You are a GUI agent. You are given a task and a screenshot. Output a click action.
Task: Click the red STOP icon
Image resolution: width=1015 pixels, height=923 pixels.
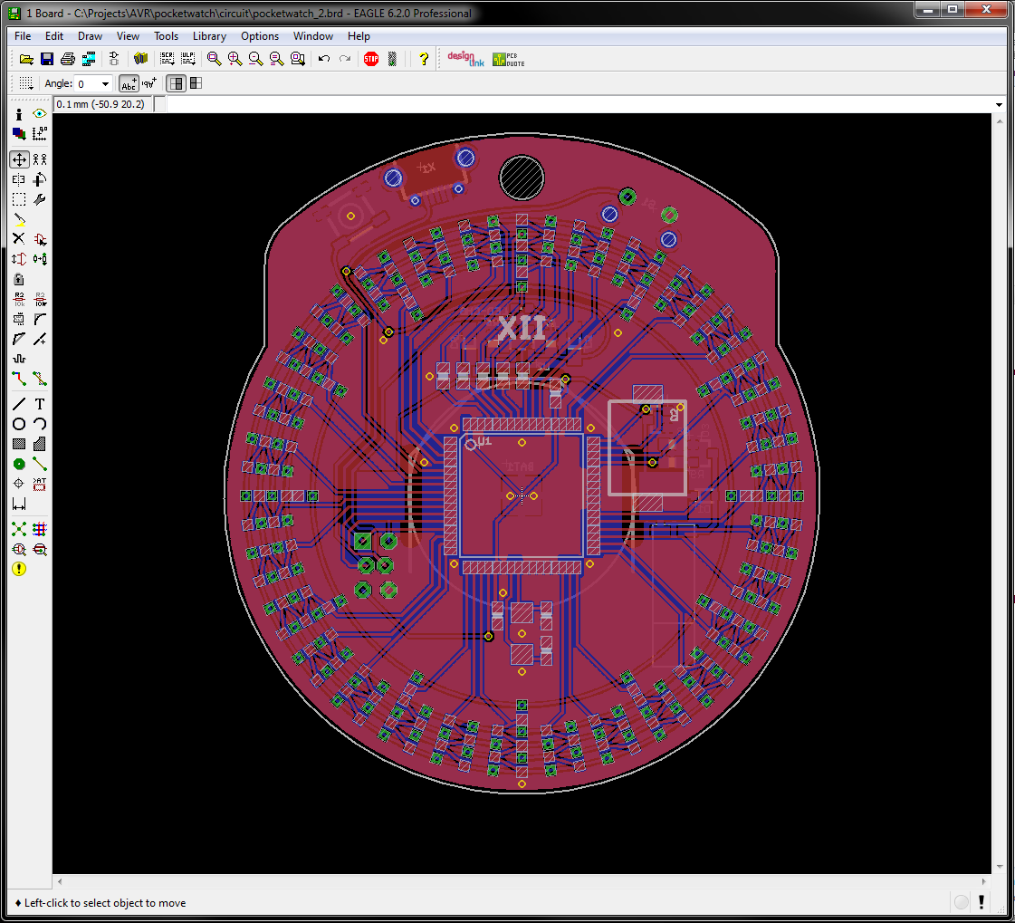371,59
